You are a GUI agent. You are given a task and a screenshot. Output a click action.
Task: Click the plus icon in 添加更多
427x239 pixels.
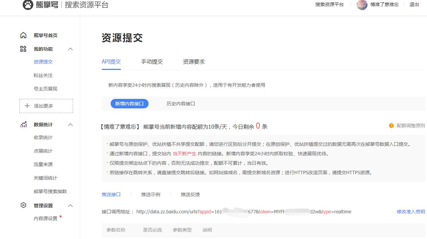coord(27,106)
